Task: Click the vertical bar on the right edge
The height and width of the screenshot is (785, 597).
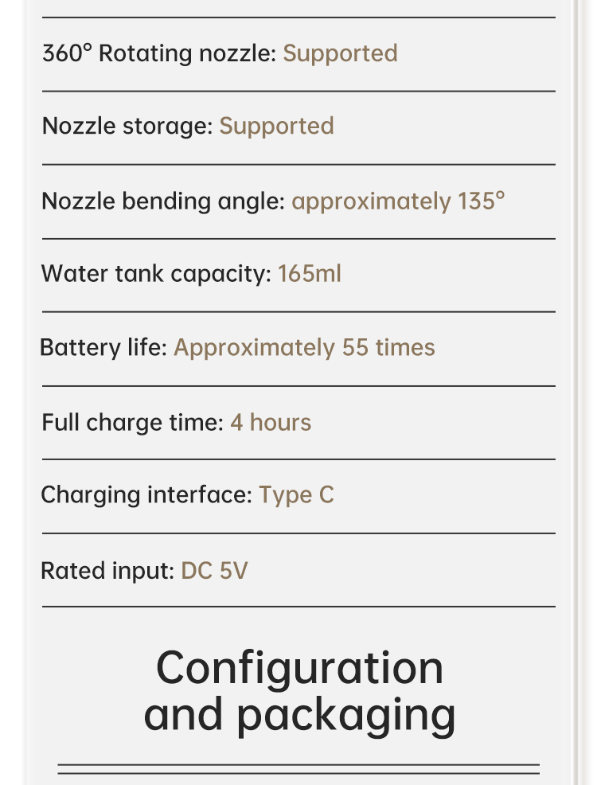Action: click(576, 398)
